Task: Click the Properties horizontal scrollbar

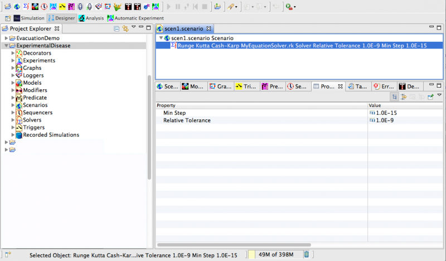Action: coord(234,245)
